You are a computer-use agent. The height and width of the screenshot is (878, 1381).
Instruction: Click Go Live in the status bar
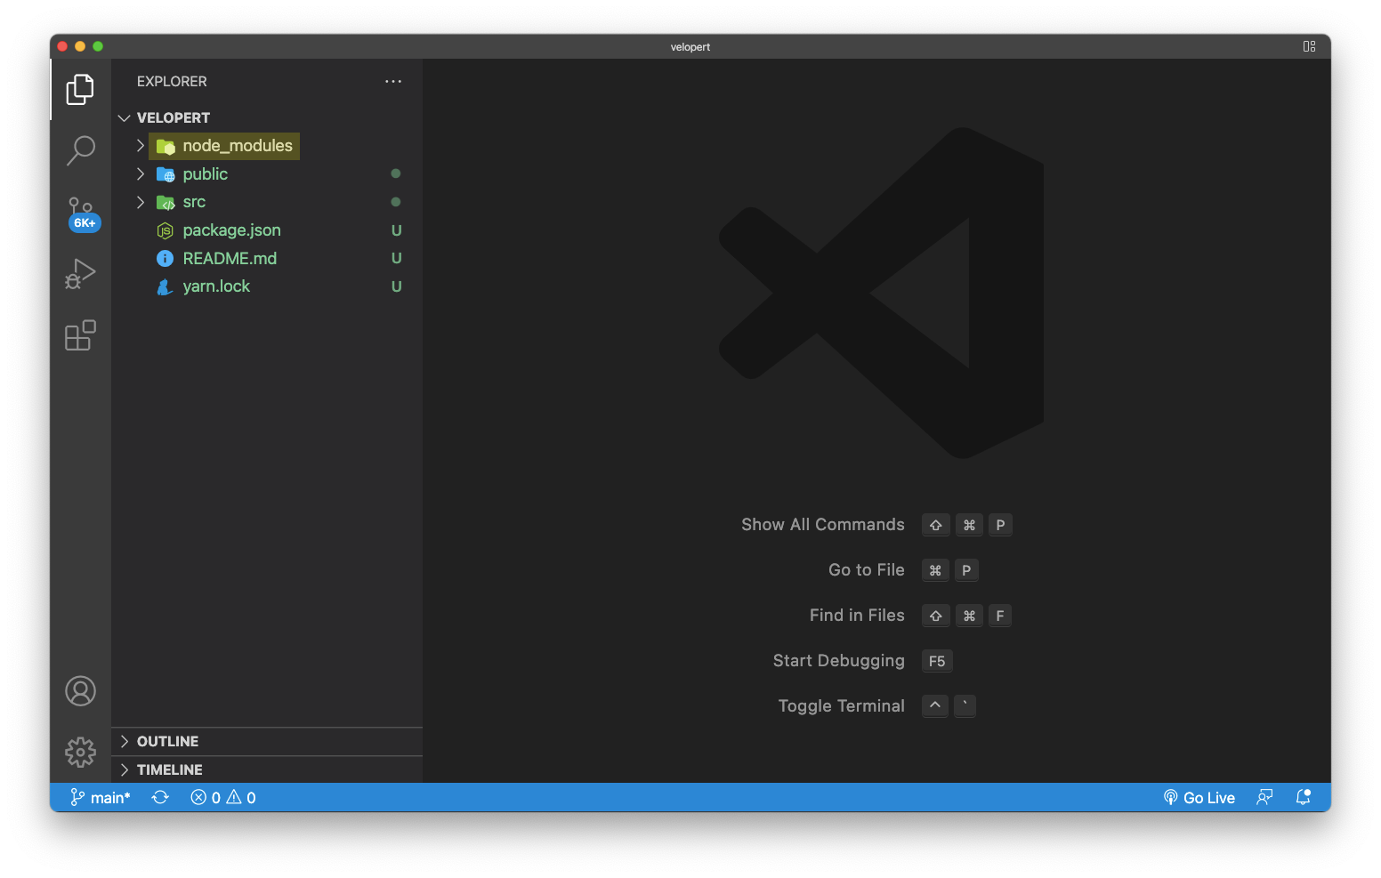pyautogui.click(x=1199, y=798)
